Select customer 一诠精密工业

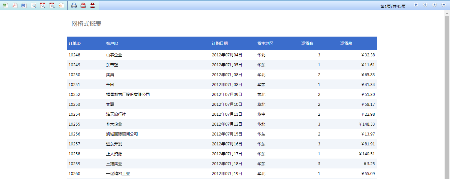tap(118, 174)
